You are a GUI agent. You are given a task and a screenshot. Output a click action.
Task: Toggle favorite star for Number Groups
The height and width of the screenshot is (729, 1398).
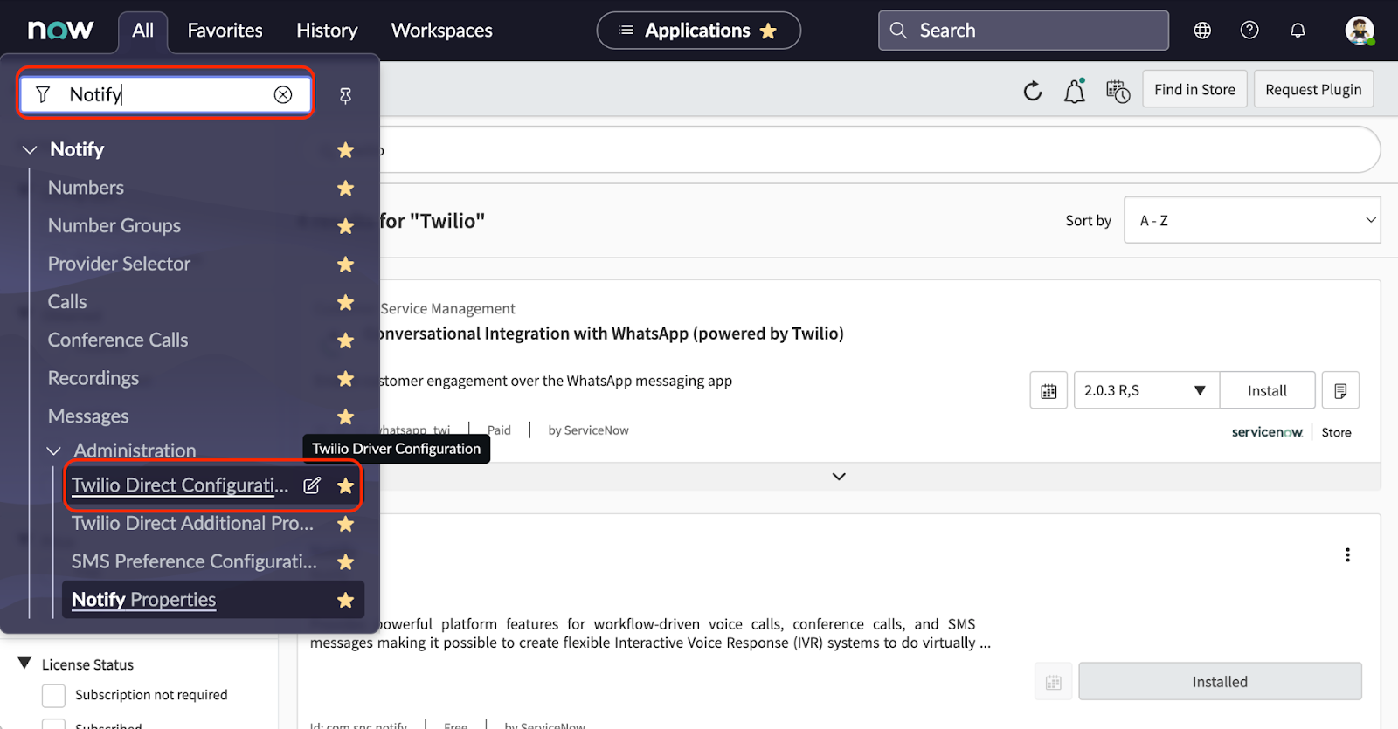[345, 226]
